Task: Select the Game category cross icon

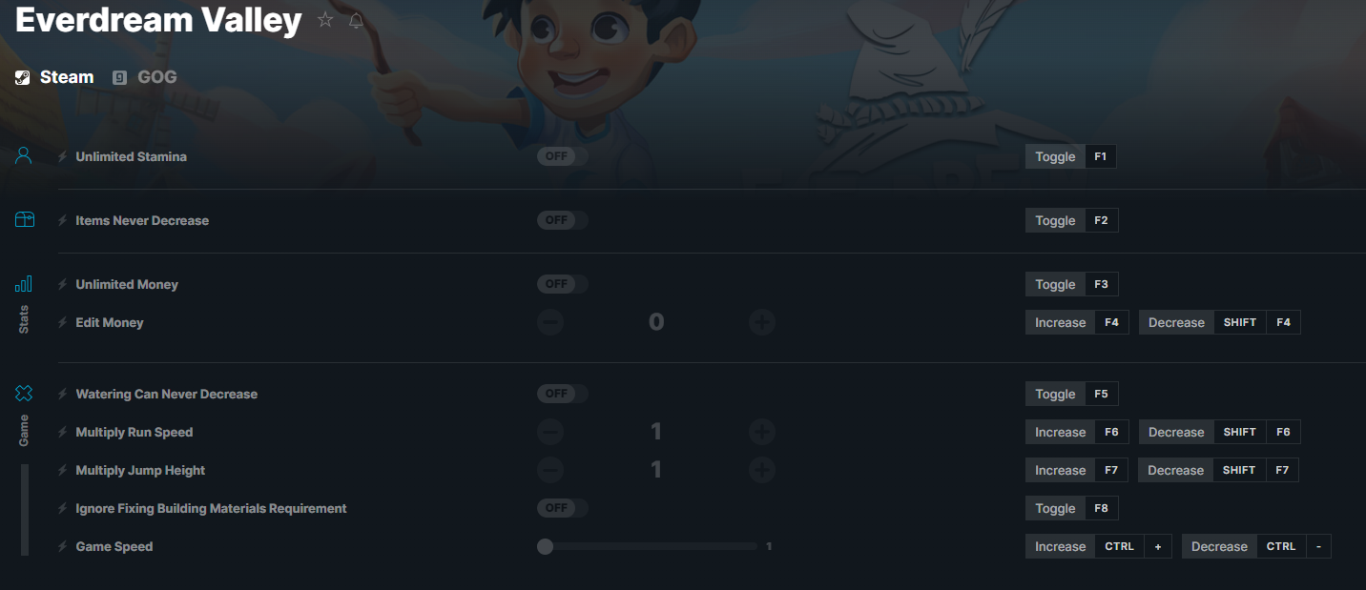Action: click(x=24, y=393)
